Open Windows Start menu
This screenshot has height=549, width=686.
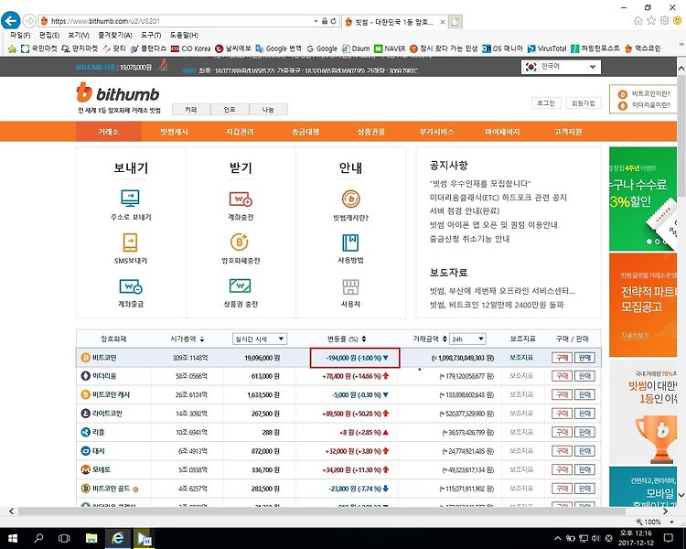(12, 538)
